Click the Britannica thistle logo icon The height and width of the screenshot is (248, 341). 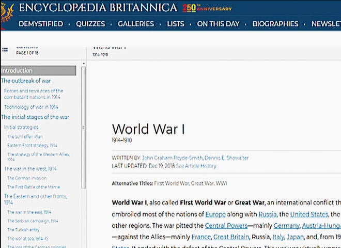(7, 14)
